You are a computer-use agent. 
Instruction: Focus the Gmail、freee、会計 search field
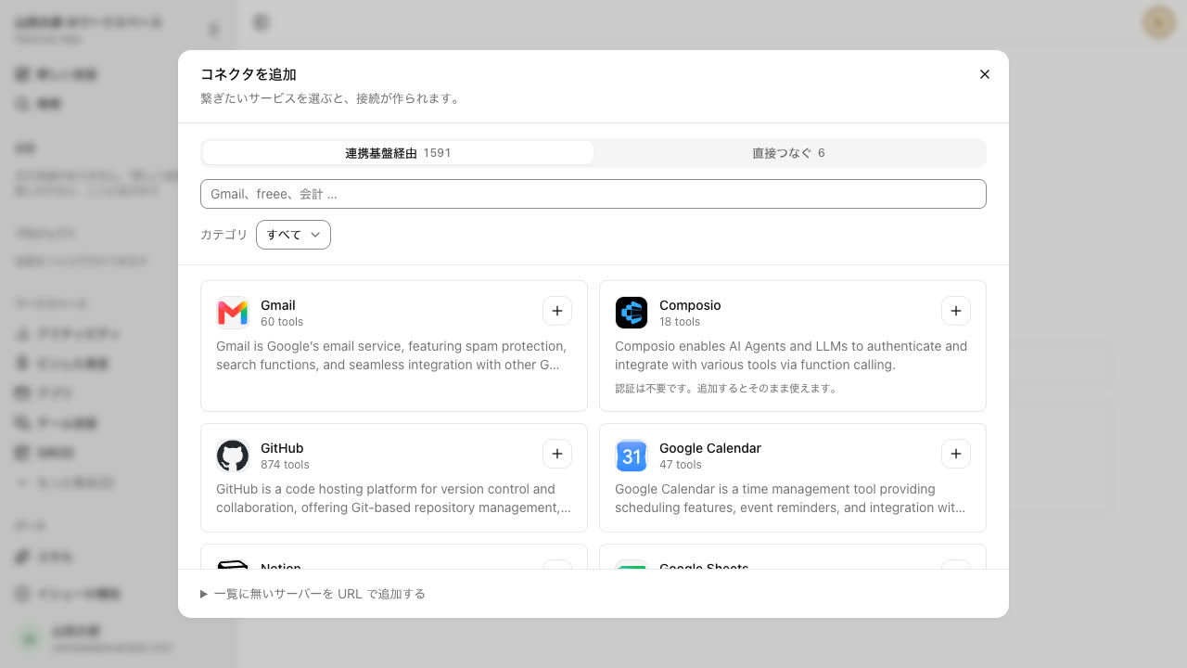(x=593, y=194)
